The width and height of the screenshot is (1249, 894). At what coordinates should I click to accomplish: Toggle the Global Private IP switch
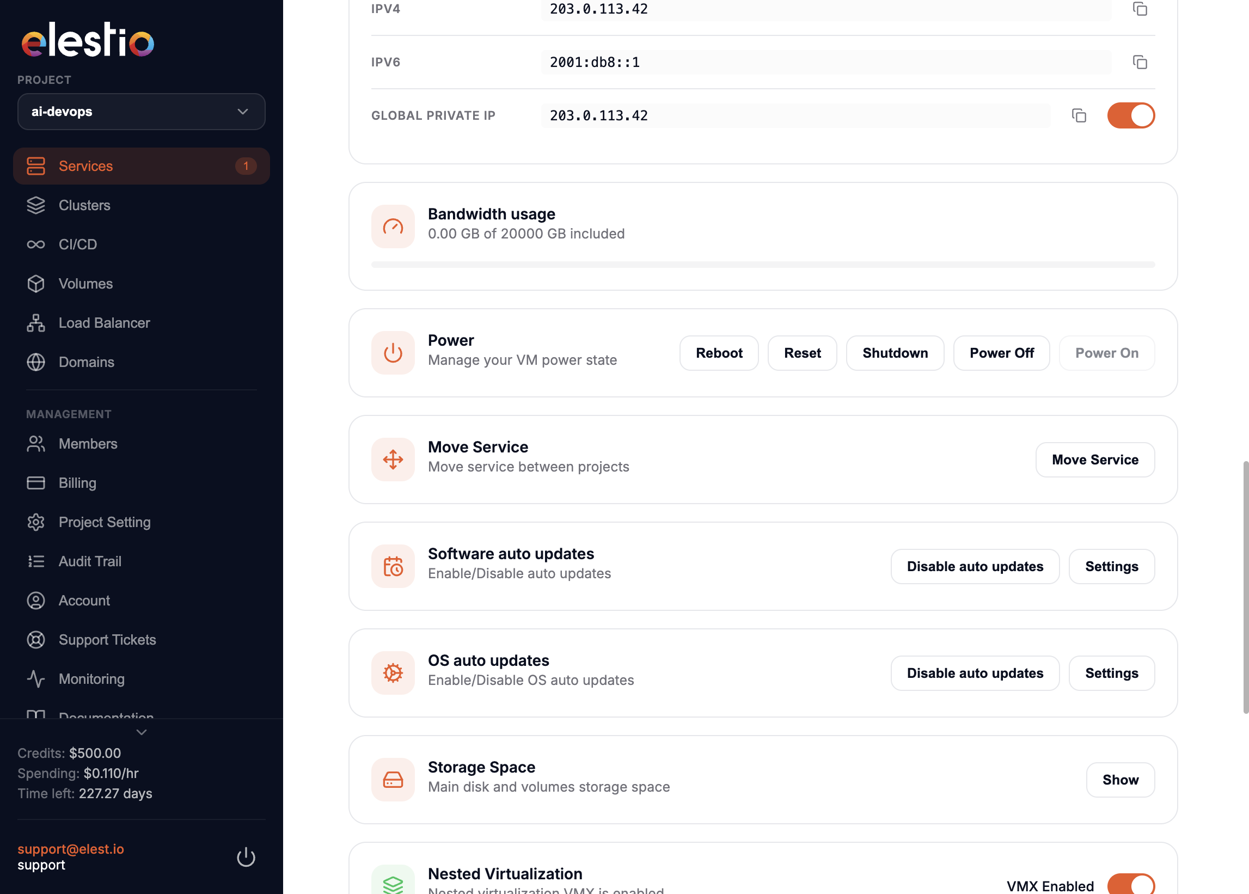[x=1131, y=115]
